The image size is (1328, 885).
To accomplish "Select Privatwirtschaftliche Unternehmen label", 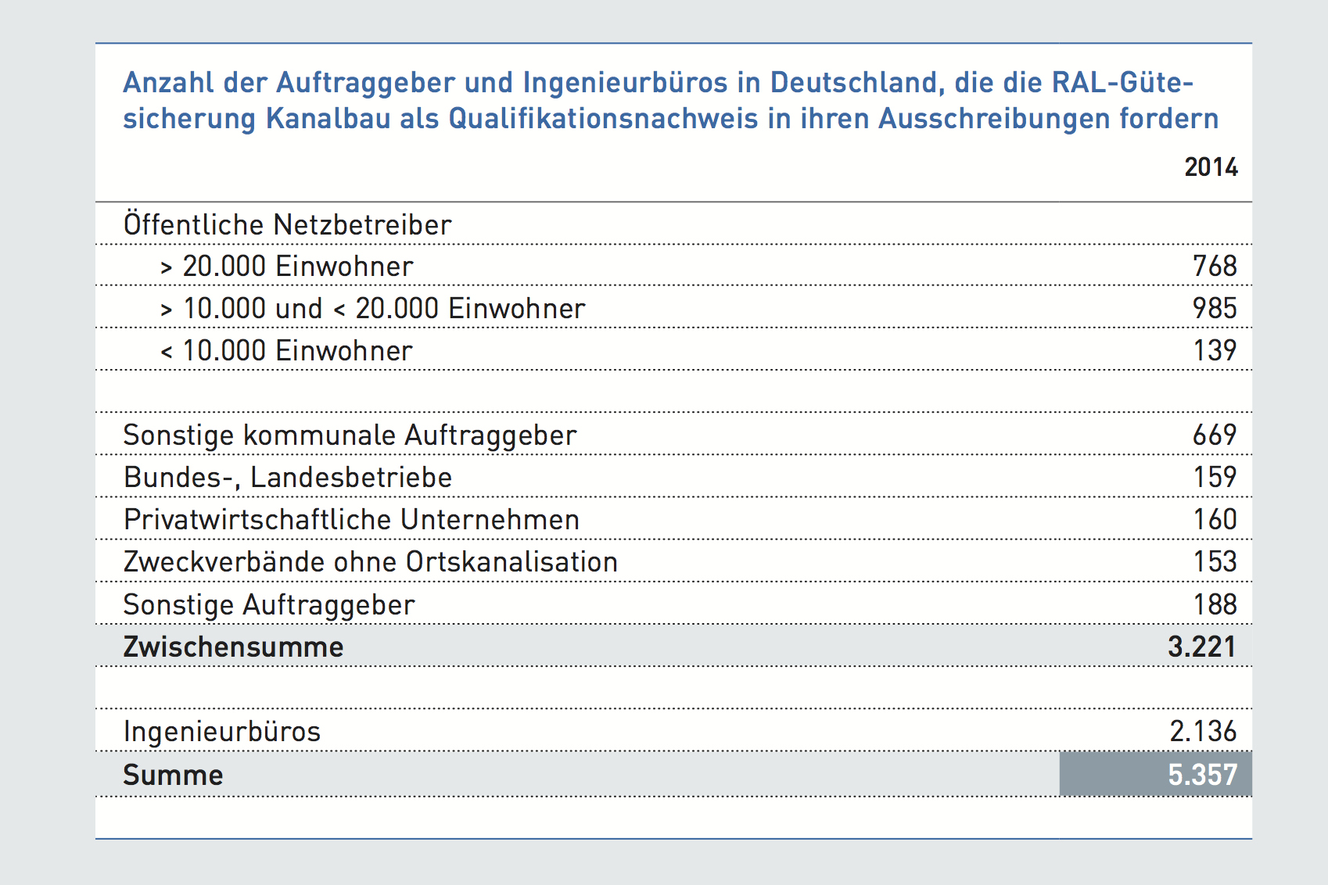I will click(351, 520).
